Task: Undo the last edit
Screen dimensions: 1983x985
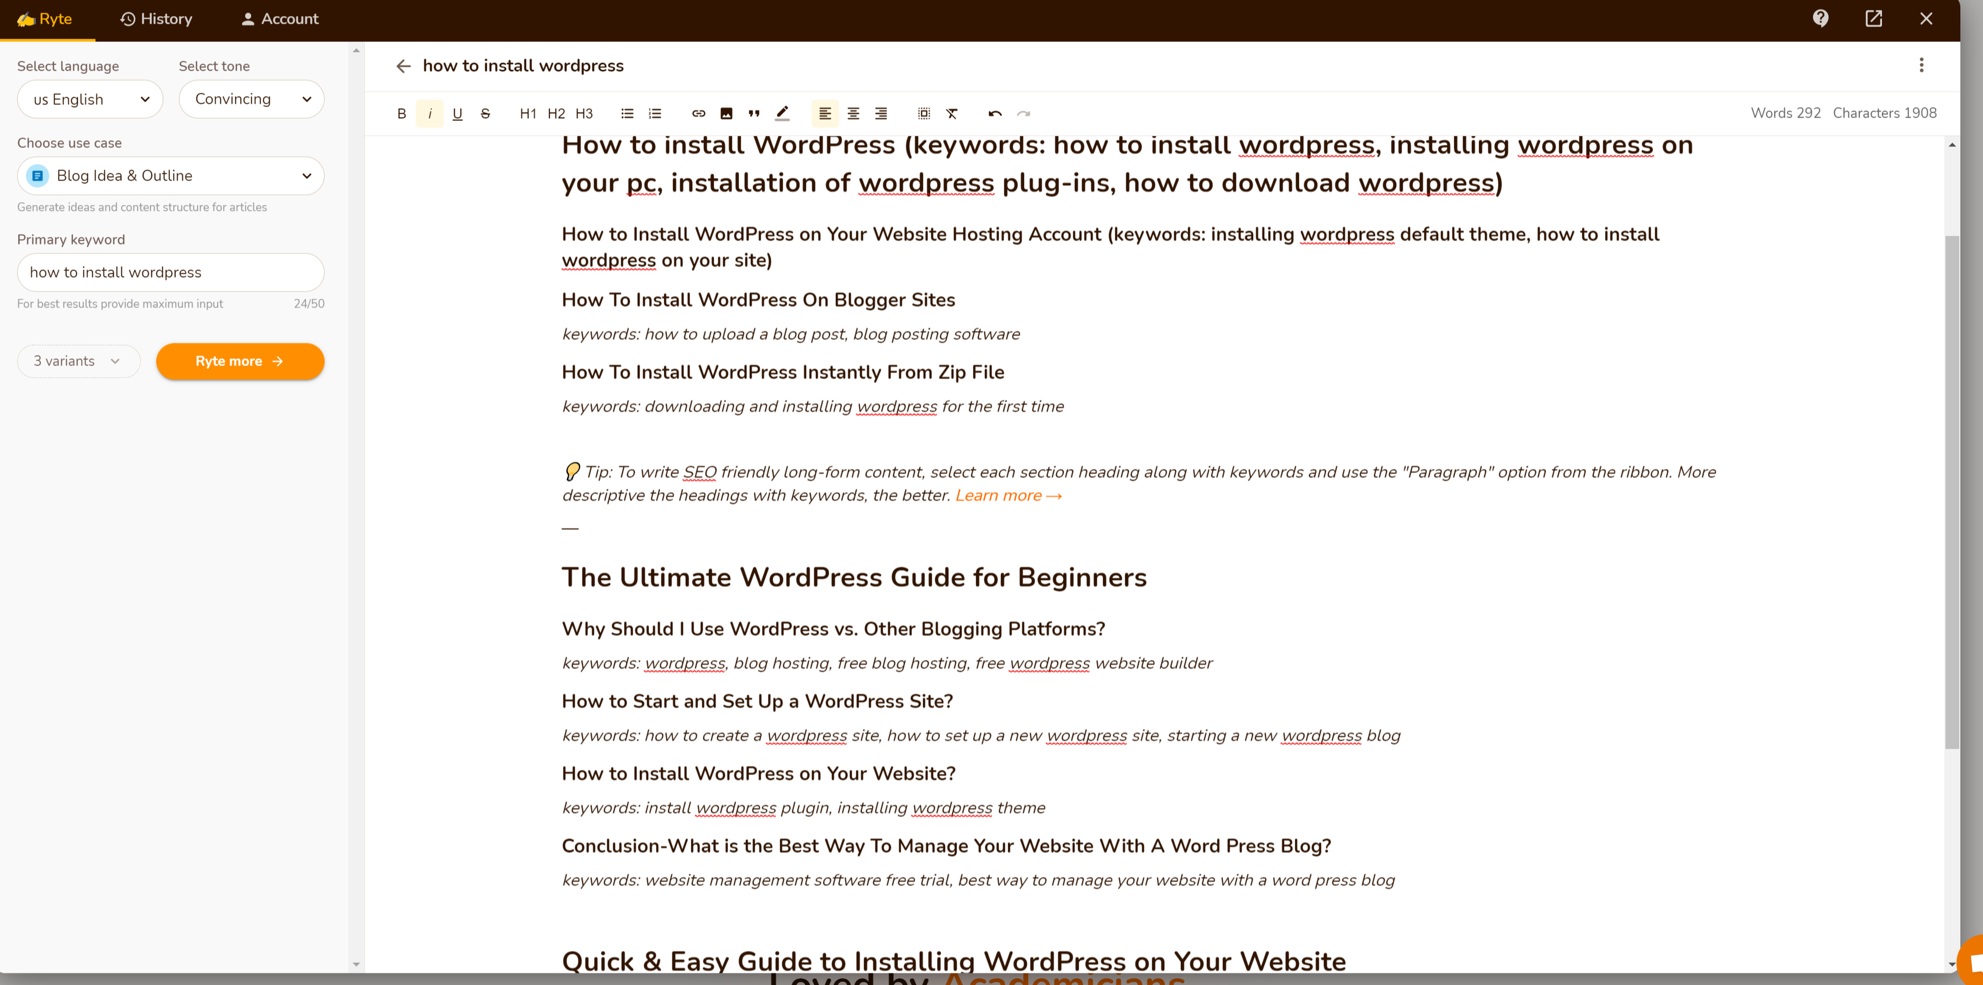Action: point(995,114)
